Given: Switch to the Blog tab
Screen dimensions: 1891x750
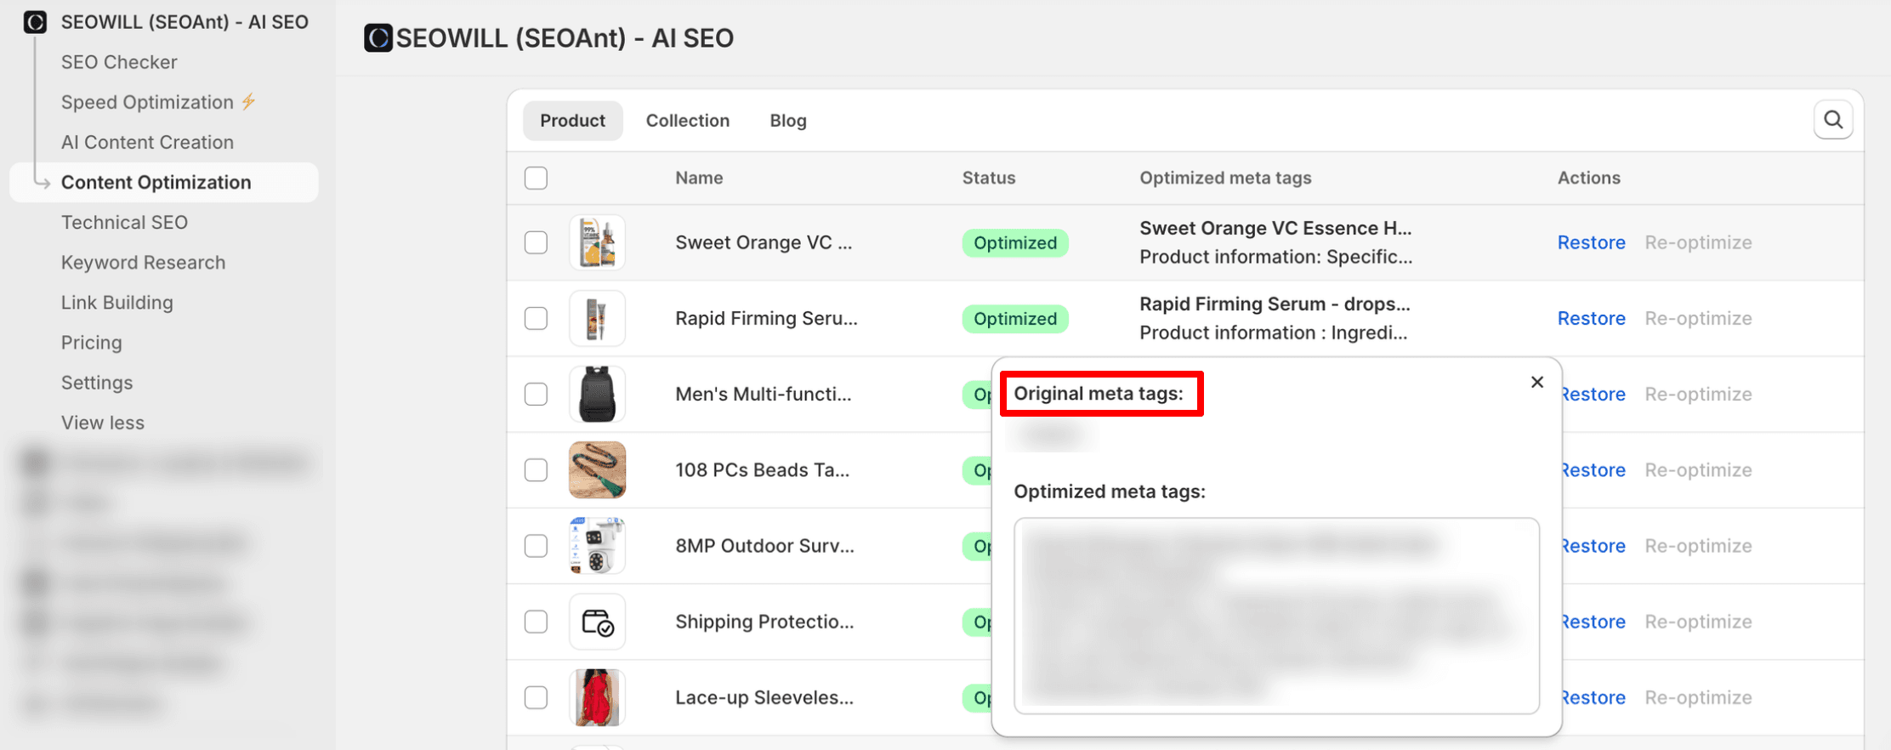Looking at the screenshot, I should (787, 121).
